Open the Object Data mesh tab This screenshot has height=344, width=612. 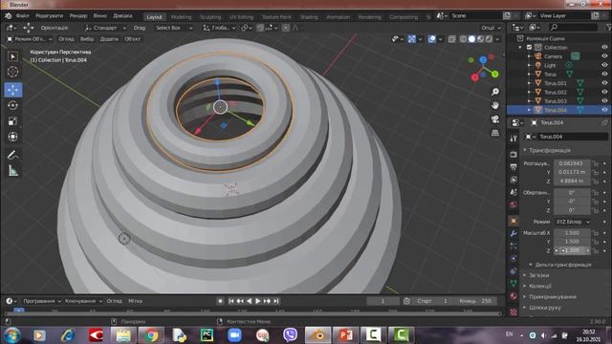tap(514, 284)
